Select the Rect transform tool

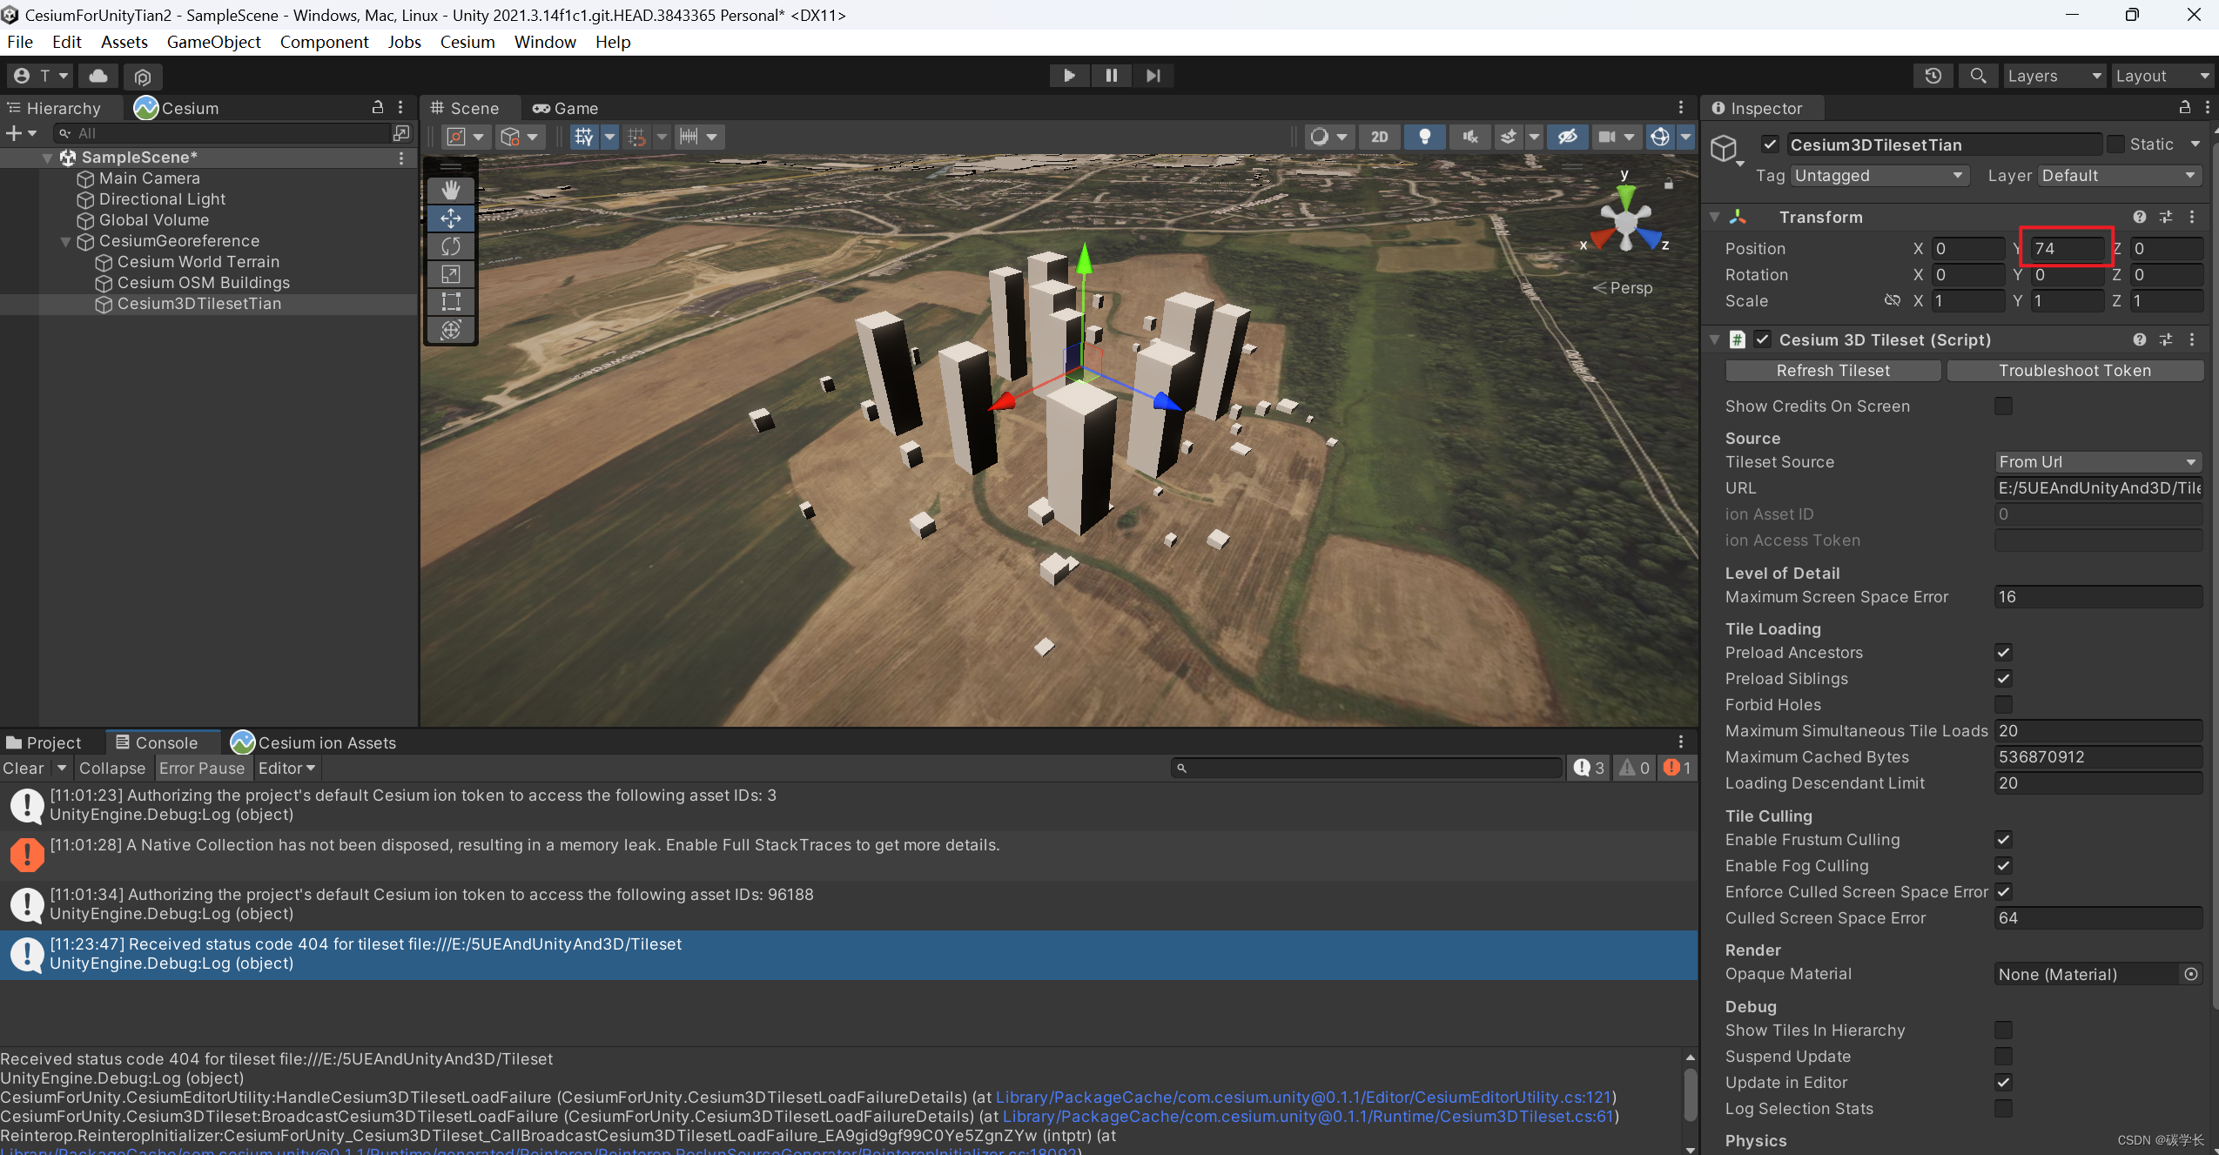(x=450, y=302)
